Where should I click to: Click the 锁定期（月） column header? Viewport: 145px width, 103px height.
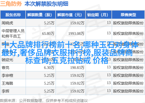pyautogui.click(x=99, y=15)
